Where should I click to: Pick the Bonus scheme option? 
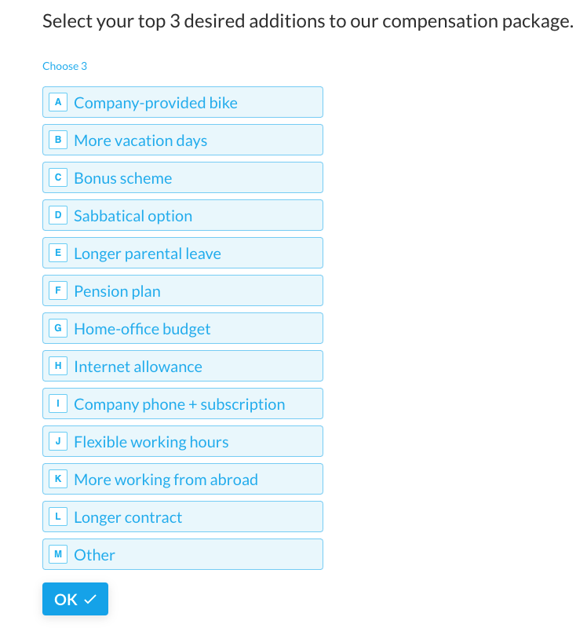click(x=182, y=178)
